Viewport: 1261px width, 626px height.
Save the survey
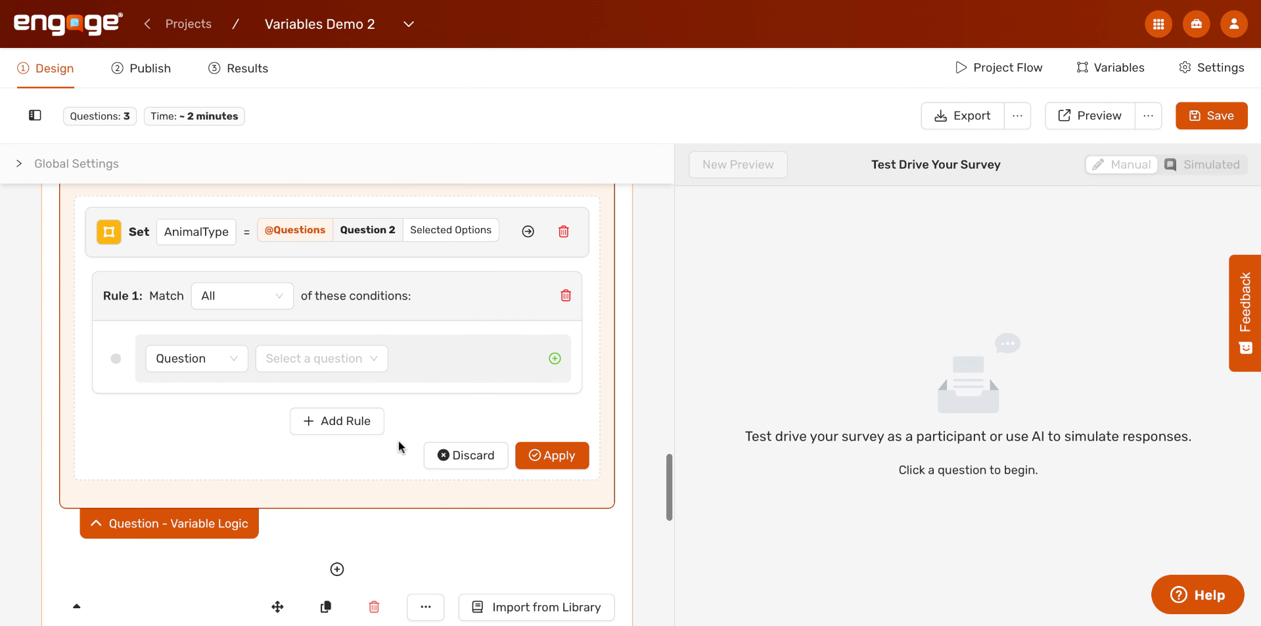point(1211,116)
